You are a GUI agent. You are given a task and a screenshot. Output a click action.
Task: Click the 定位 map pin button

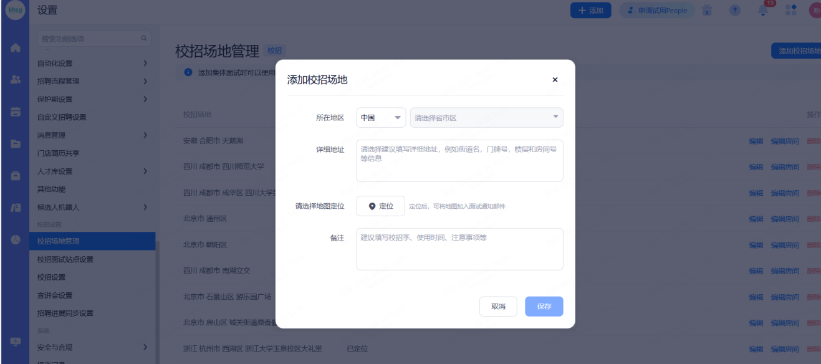tap(380, 206)
